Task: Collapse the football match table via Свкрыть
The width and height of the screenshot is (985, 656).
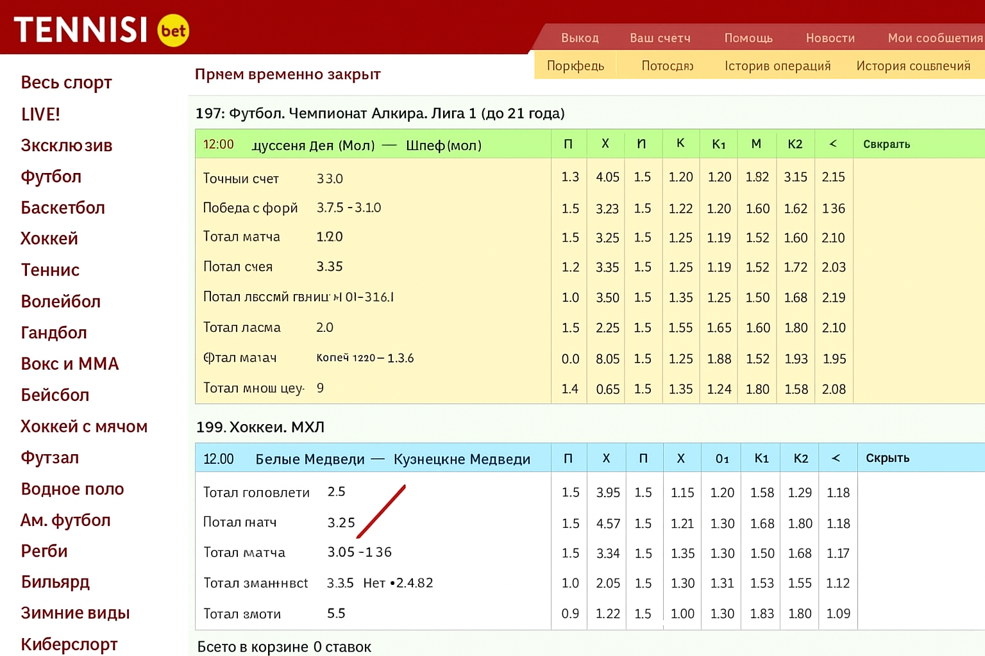Action: (x=886, y=144)
